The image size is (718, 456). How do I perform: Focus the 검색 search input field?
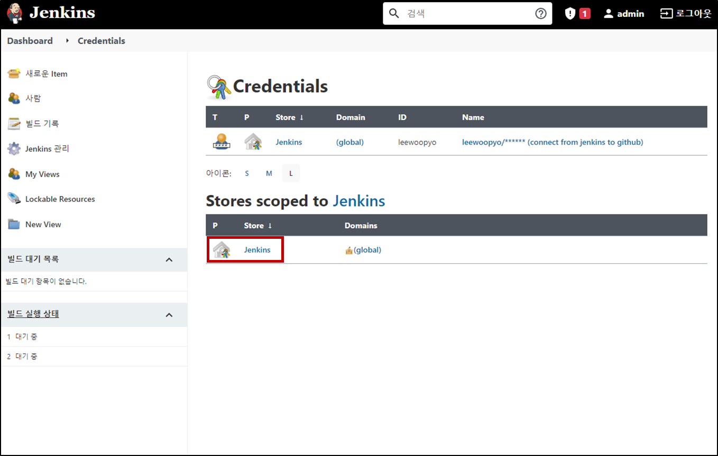coord(467,13)
